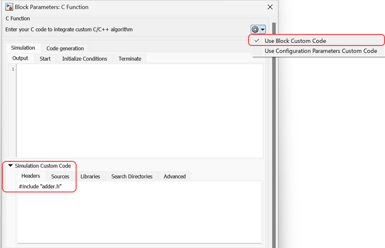Select Use Block Custom Code option
Image resolution: width=385 pixels, height=248 pixels.
coord(295,41)
